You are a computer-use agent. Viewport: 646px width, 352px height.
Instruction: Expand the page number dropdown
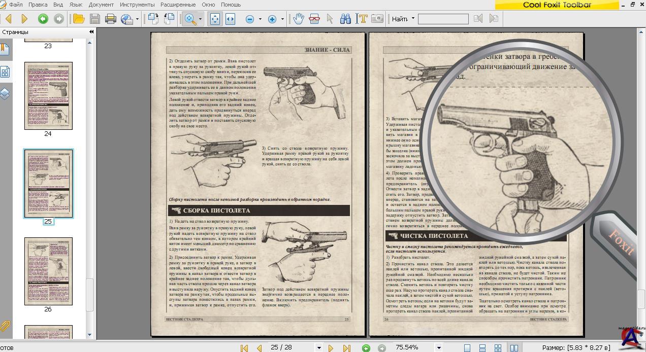point(319,348)
